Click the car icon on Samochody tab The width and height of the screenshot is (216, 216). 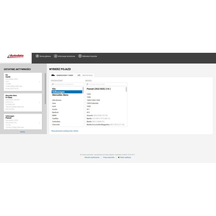tap(53, 75)
